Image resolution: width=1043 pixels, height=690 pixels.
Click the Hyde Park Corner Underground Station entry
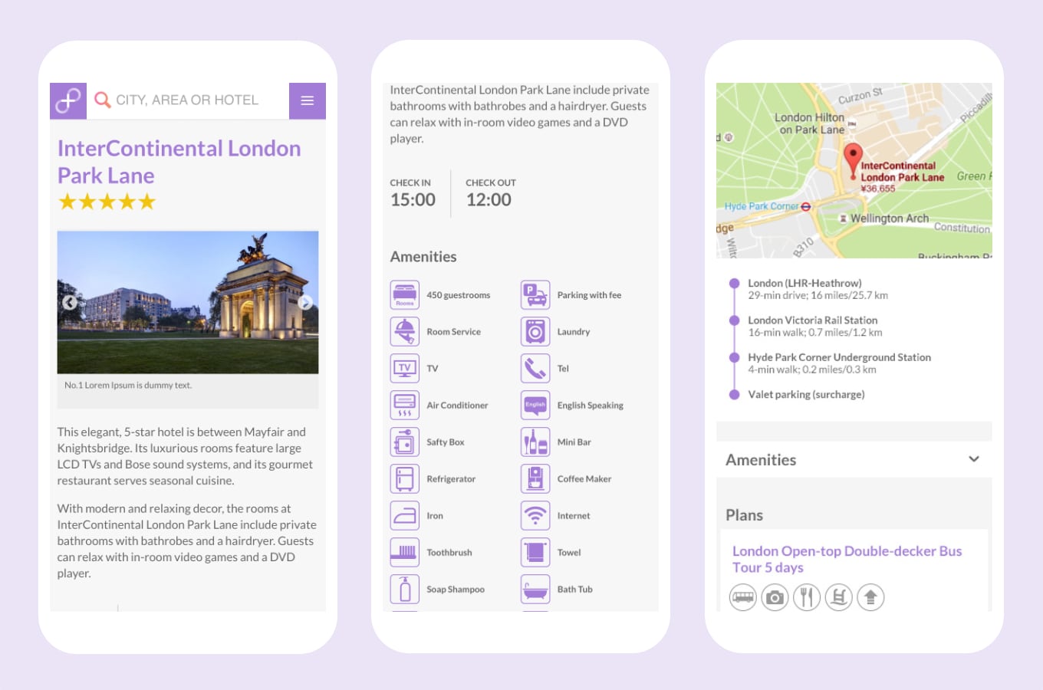[x=839, y=357]
